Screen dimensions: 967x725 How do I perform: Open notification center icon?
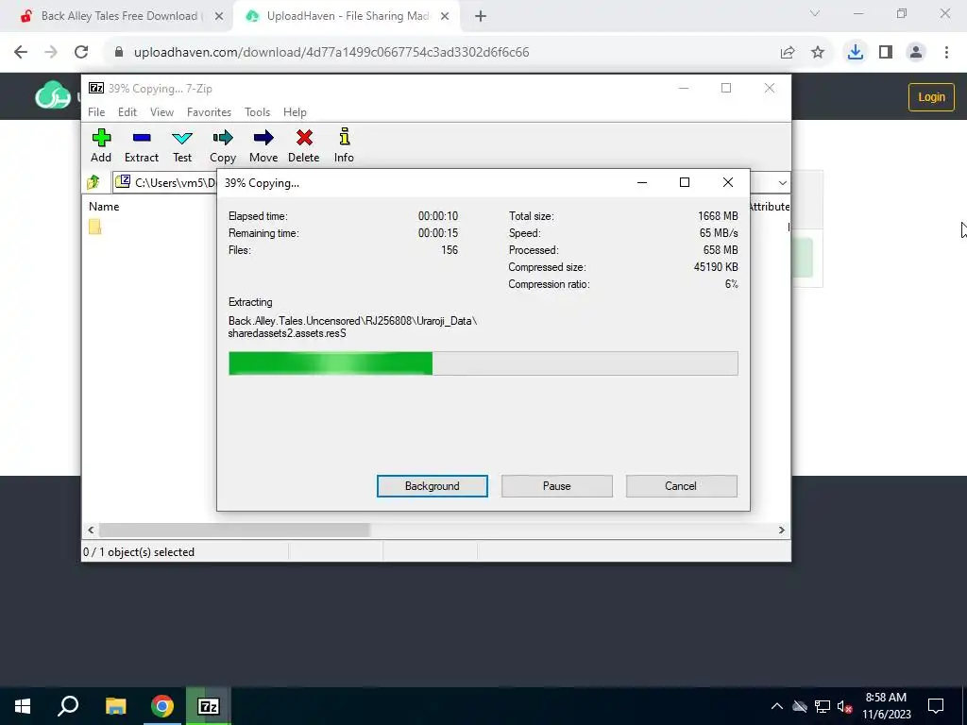[936, 706]
